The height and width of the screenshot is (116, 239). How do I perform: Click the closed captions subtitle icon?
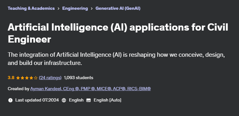[x=89, y=100]
